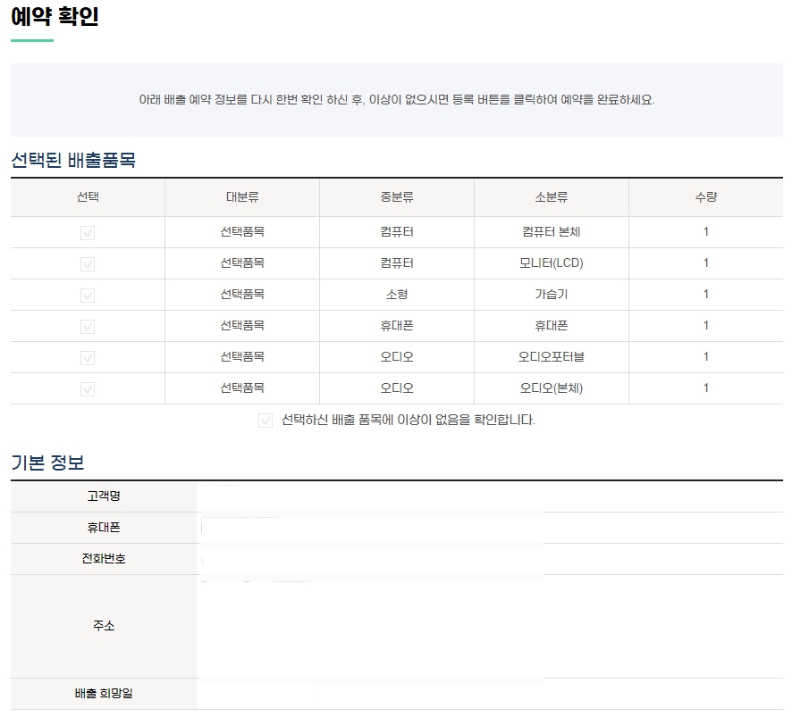Toggle checkbox in 오디오포터블 row
Screen dimensions: 792x717
(88, 358)
